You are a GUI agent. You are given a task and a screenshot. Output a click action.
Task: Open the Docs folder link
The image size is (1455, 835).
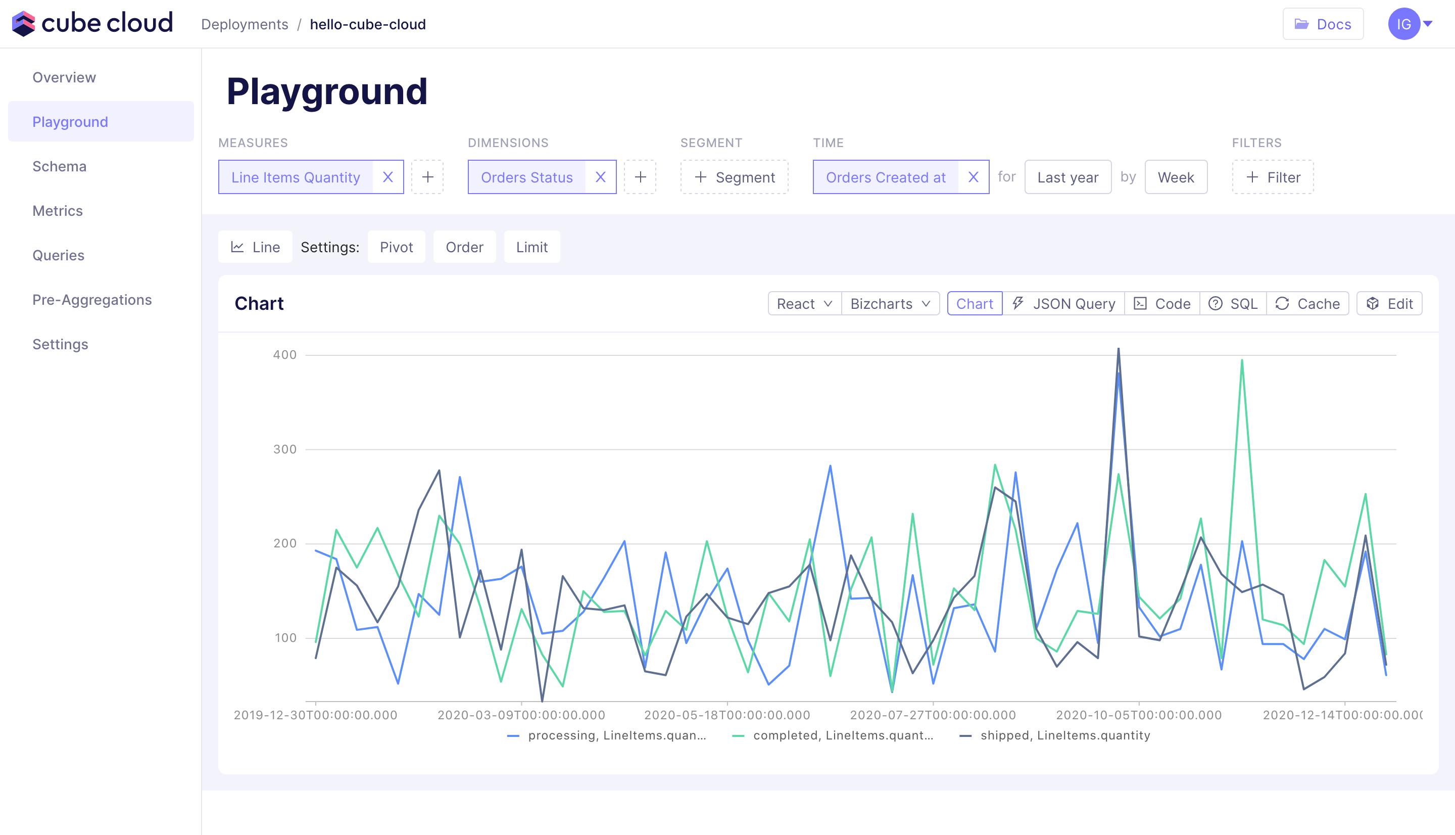pyautogui.click(x=1323, y=24)
